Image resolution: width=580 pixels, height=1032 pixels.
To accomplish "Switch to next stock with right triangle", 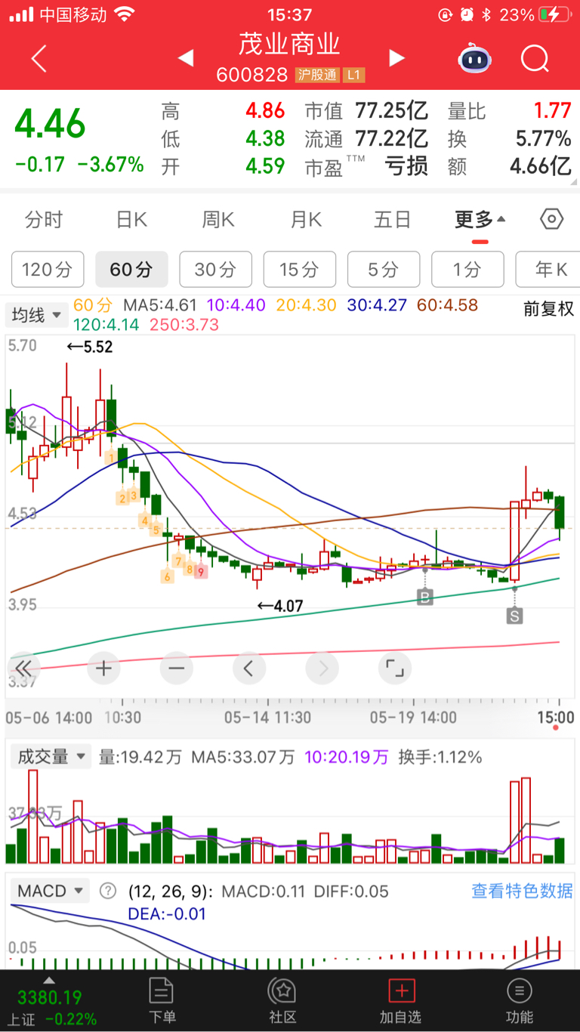I will click(x=396, y=58).
